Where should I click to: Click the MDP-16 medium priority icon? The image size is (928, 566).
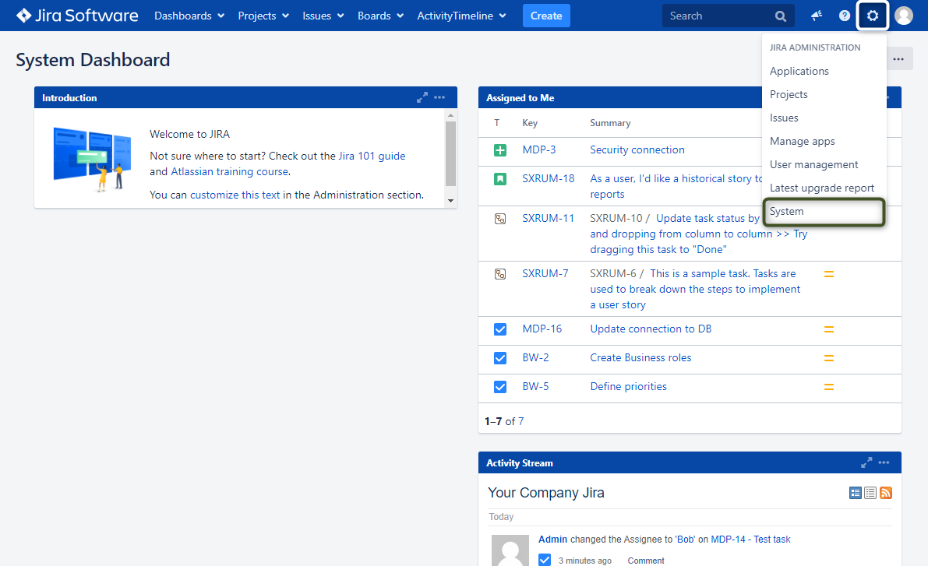coord(828,329)
